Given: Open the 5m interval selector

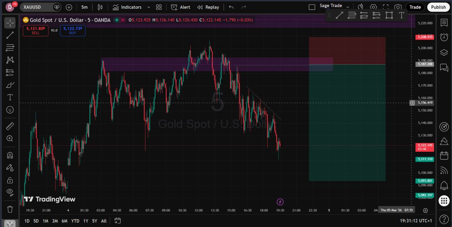Looking at the screenshot, I should [85, 7].
